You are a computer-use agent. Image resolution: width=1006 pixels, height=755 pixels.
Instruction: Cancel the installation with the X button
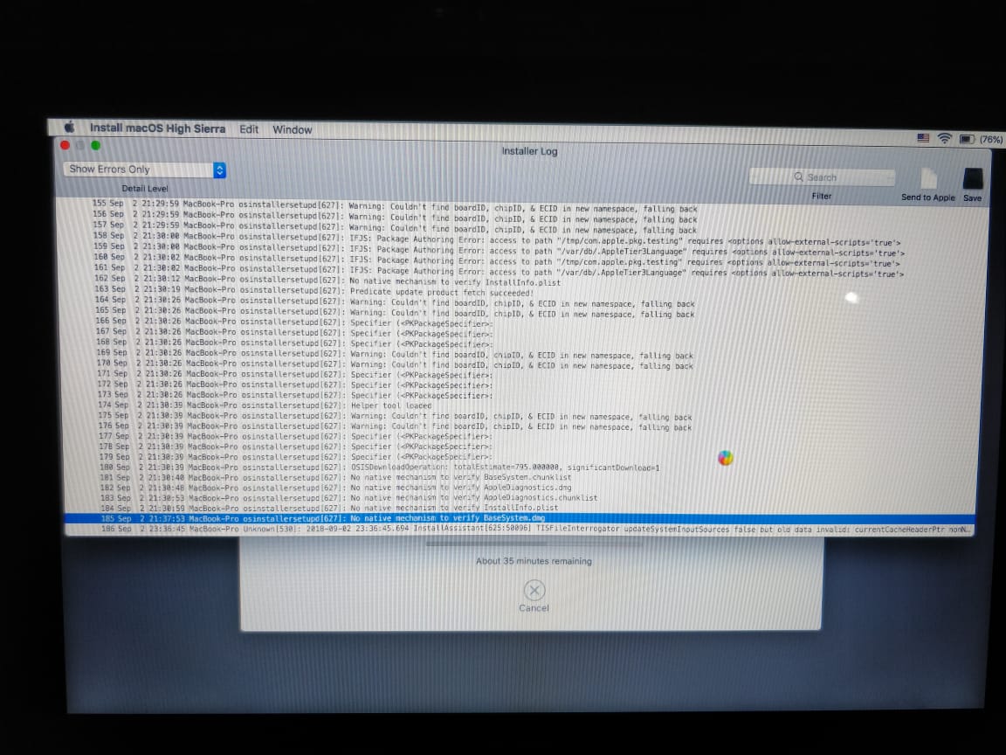[x=534, y=590]
